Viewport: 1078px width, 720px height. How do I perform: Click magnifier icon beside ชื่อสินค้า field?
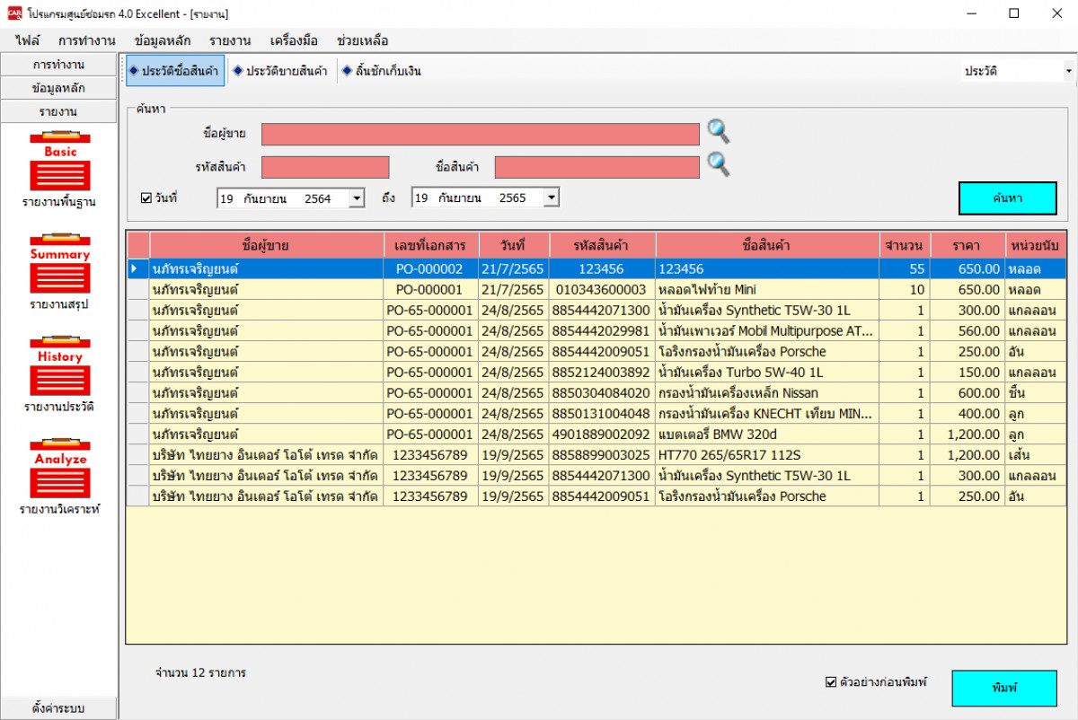click(718, 165)
